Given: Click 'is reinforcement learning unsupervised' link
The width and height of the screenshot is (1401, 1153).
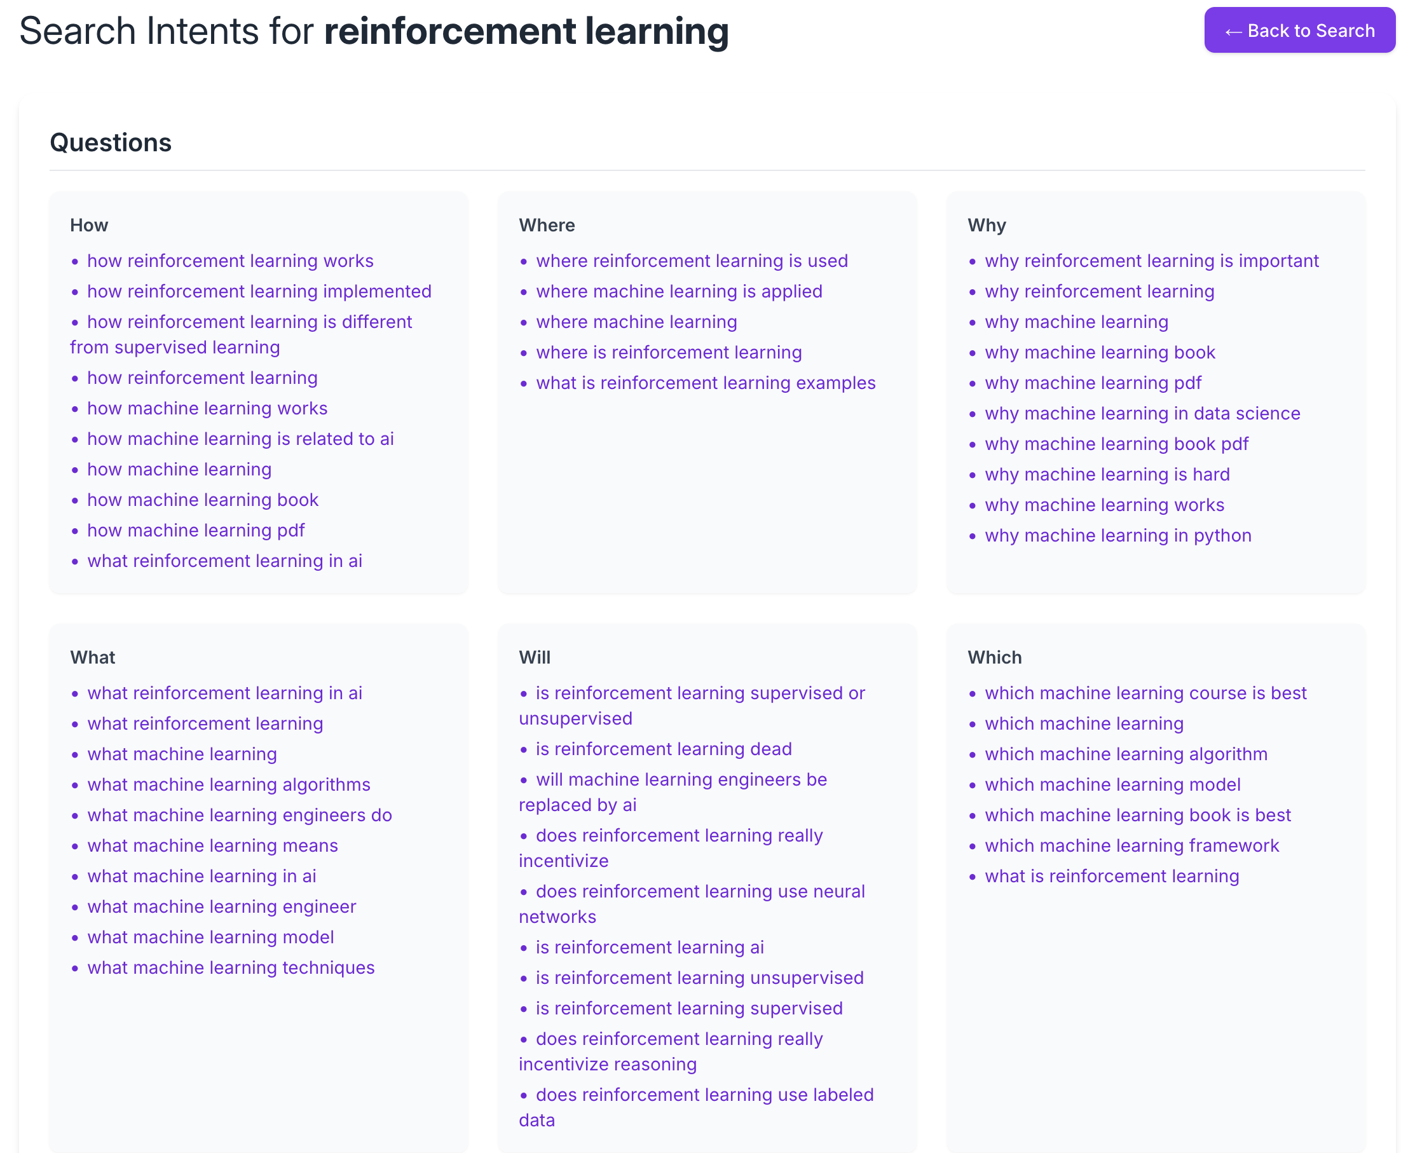Looking at the screenshot, I should 699,978.
